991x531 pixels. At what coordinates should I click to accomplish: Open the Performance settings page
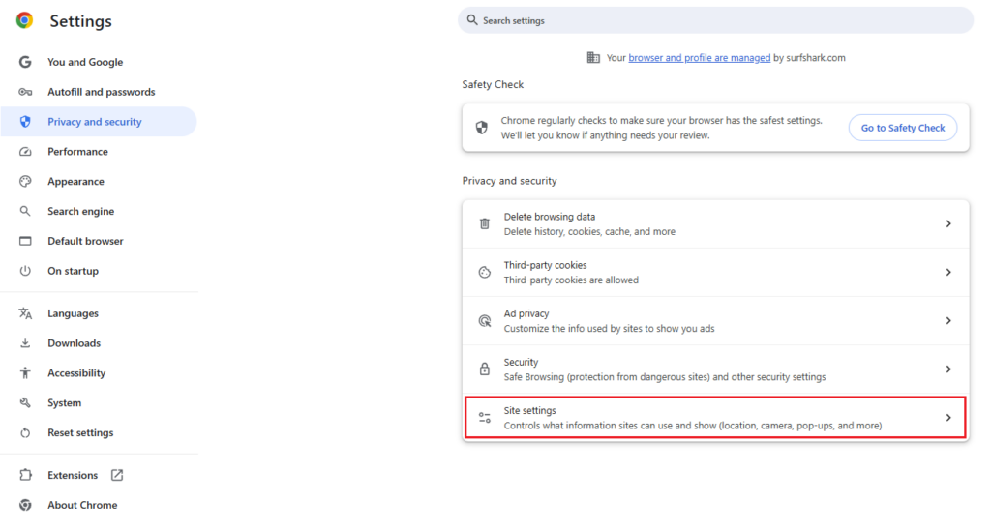coord(99,152)
